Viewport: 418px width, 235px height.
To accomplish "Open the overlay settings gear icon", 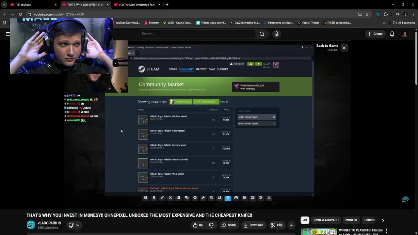I will 261,198.
